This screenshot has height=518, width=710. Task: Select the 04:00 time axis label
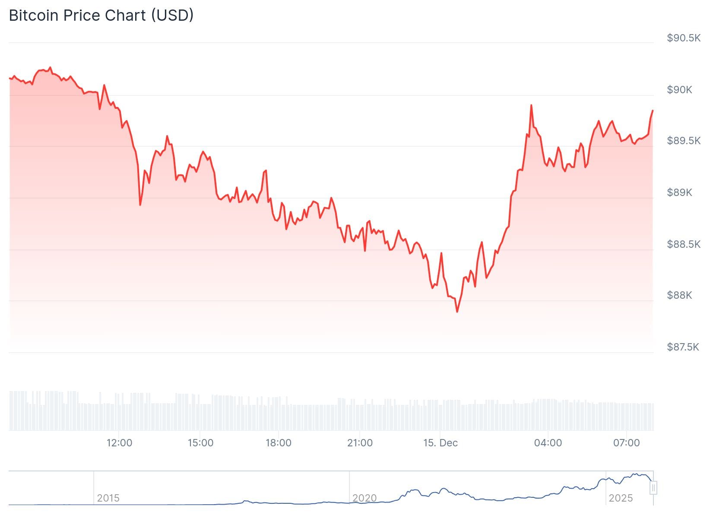click(548, 443)
